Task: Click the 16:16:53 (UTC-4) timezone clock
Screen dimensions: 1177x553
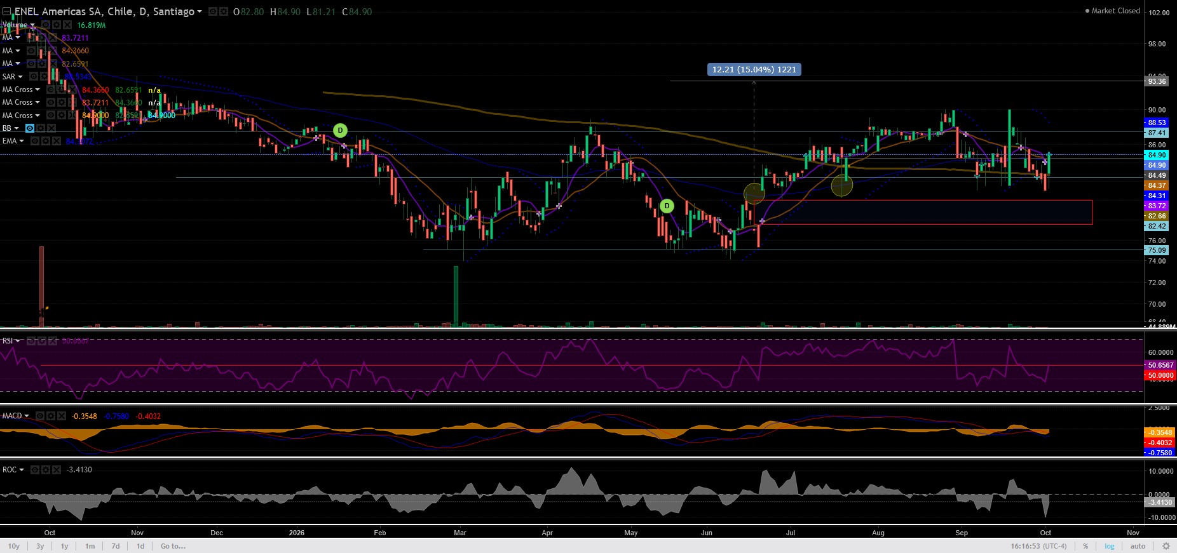Action: [x=1039, y=546]
